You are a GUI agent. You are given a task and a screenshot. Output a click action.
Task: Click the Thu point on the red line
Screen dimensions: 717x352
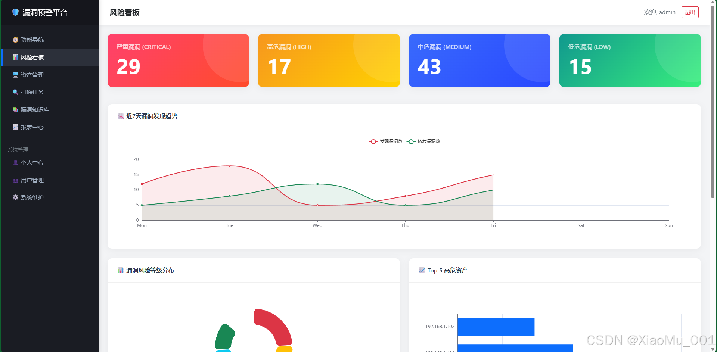click(x=405, y=196)
